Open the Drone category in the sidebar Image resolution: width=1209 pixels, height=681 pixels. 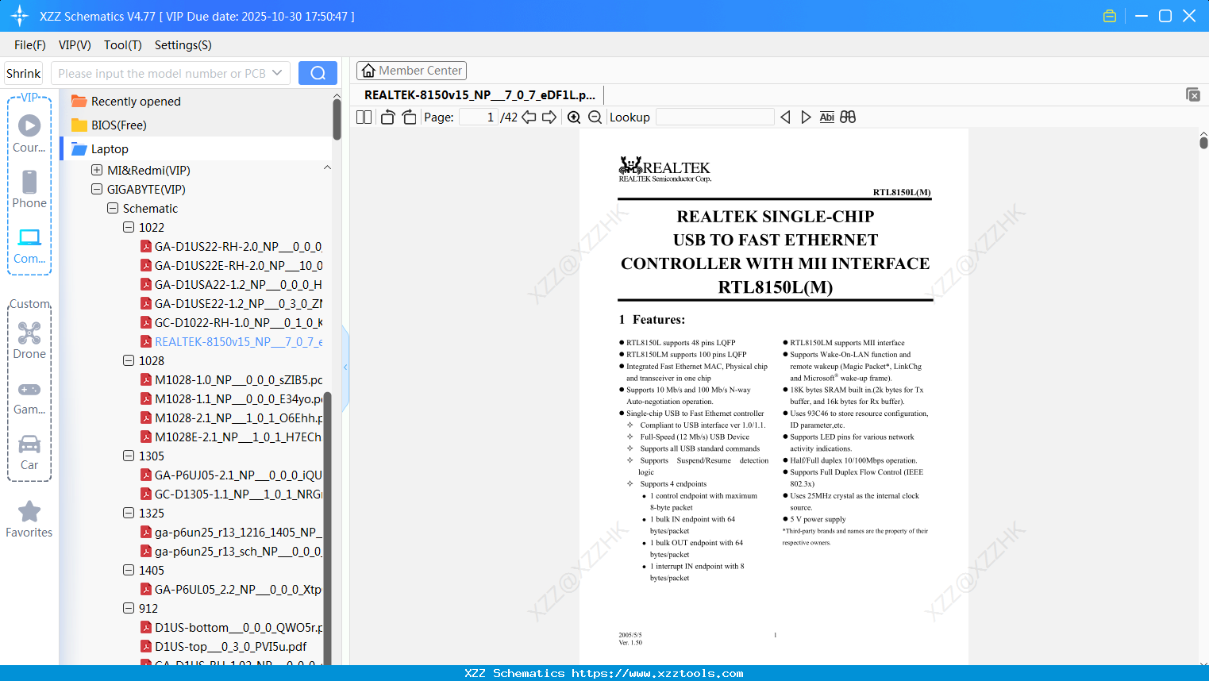click(x=29, y=340)
